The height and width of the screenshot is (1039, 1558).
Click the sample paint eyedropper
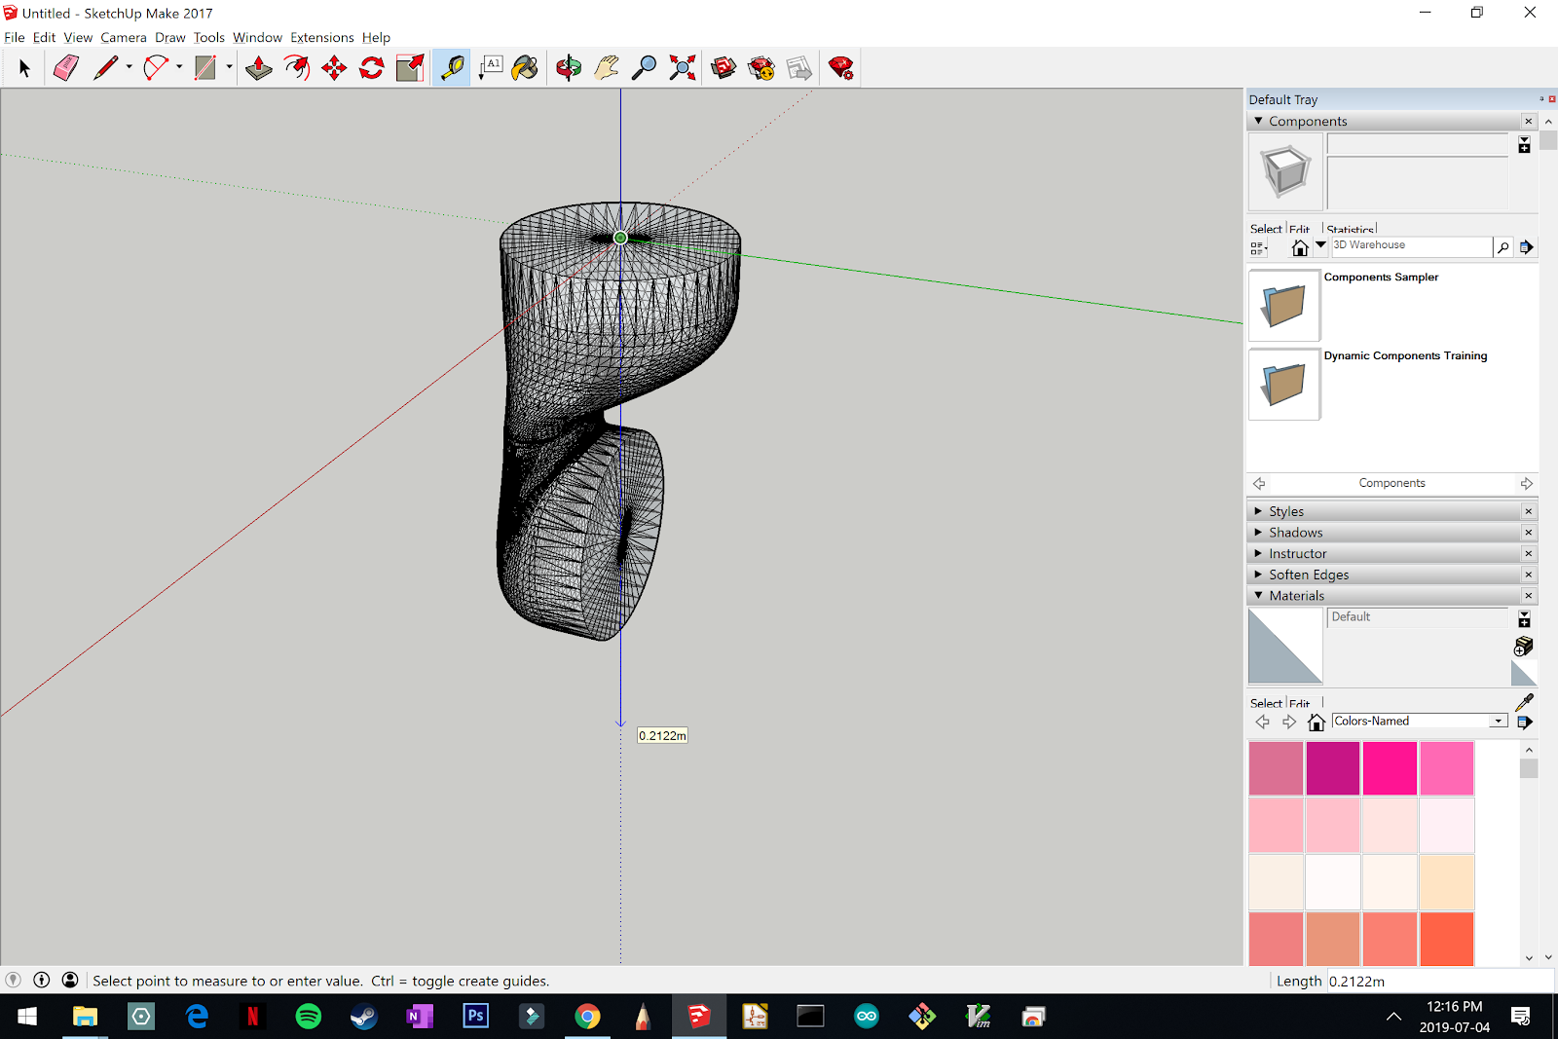[1524, 701]
